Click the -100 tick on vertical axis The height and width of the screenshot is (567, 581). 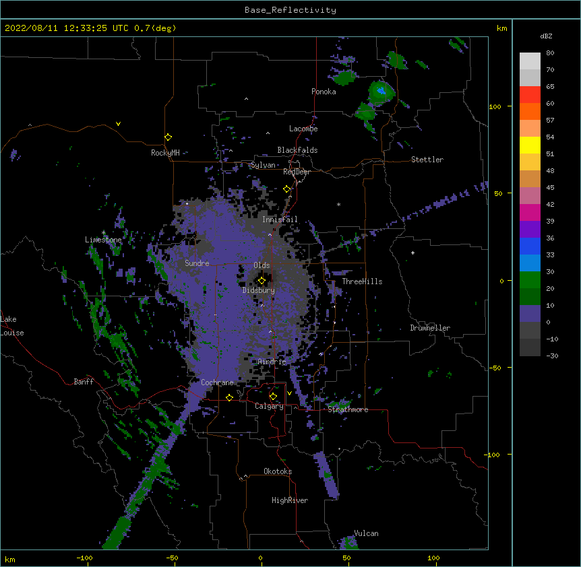pos(493,455)
